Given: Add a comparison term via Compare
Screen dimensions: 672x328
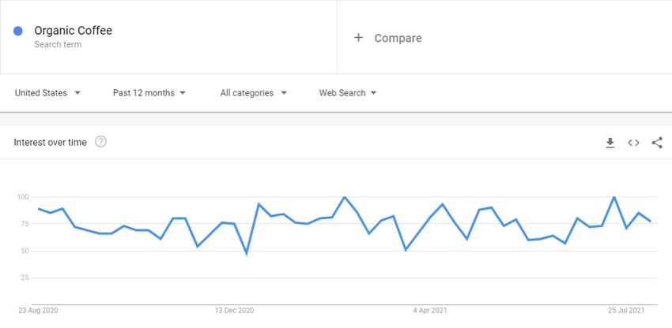Looking at the screenshot, I should (x=398, y=38).
